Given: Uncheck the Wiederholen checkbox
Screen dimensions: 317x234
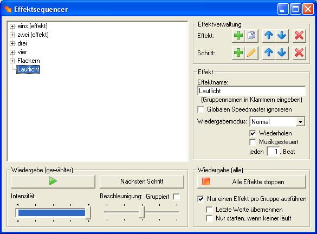Looking at the screenshot, I should pos(253,133).
